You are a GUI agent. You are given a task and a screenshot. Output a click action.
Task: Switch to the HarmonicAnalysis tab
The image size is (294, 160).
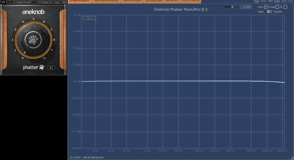(106, 1)
